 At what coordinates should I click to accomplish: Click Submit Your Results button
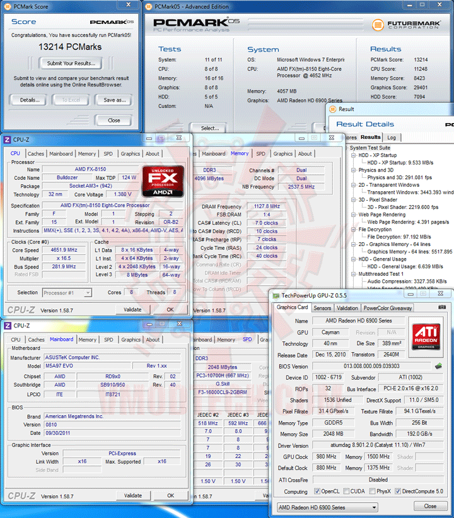point(71,64)
